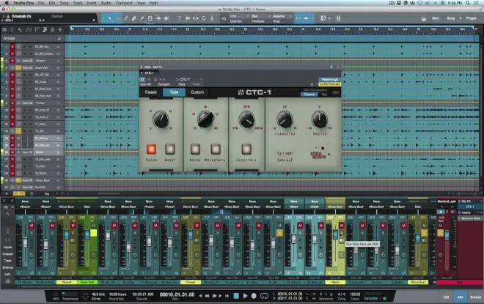Expand the Drum Bus folder track
The width and height of the screenshot is (484, 304).
(58, 180)
